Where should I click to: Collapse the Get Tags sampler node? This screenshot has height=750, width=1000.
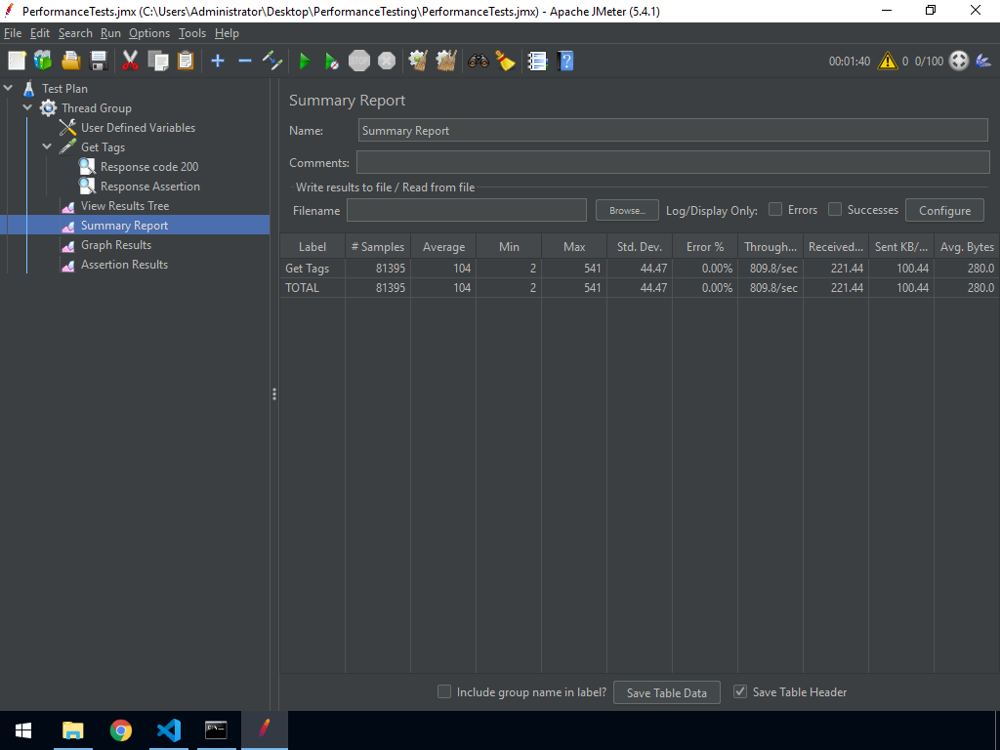(46, 146)
